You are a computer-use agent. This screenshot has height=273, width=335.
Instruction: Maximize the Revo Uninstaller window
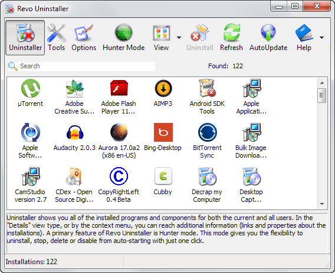tap(295, 6)
